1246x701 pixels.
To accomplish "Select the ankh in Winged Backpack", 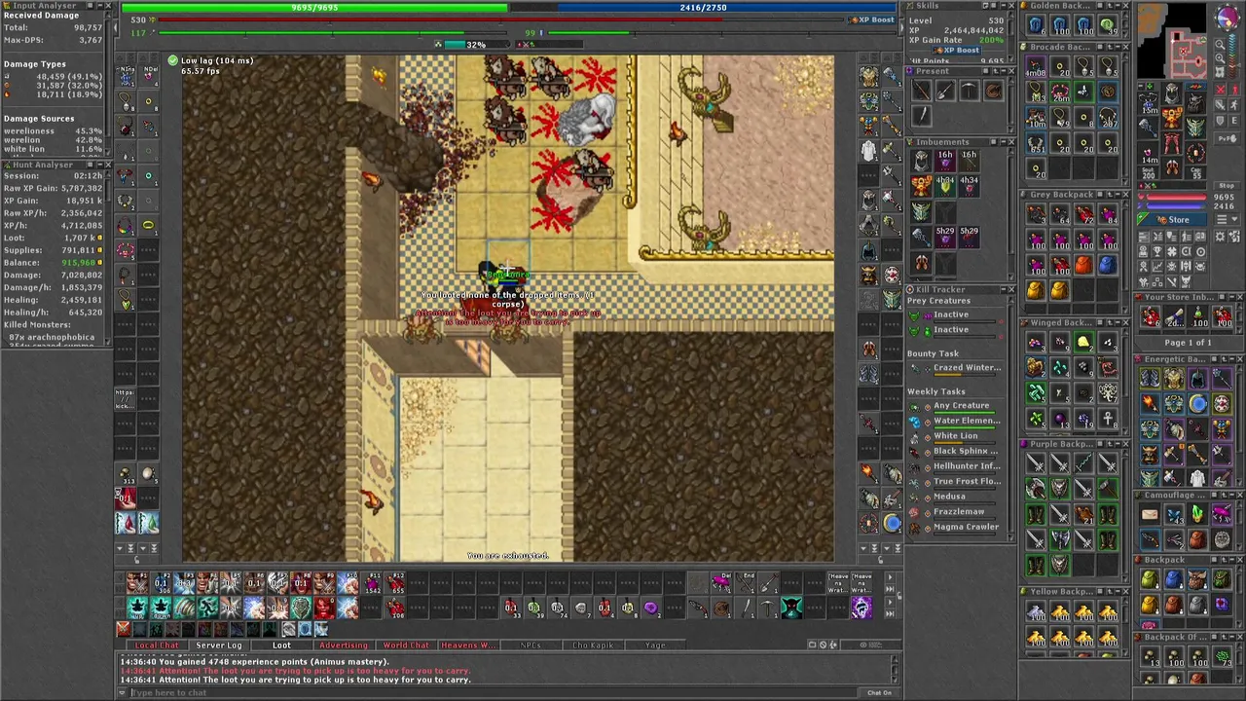I will (x=1108, y=419).
